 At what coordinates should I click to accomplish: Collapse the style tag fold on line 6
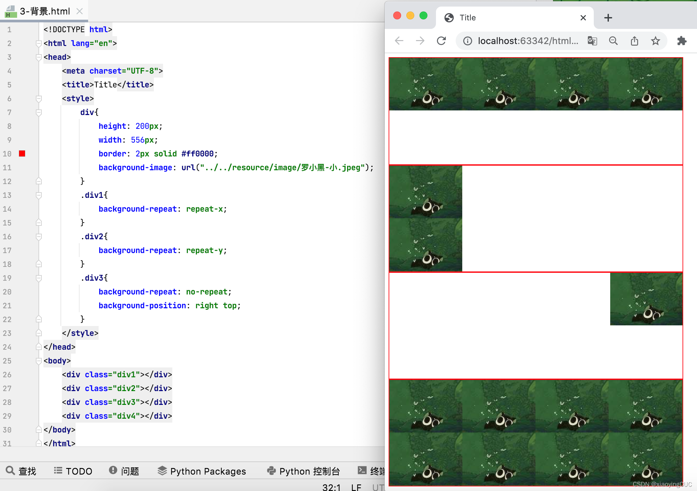point(38,99)
